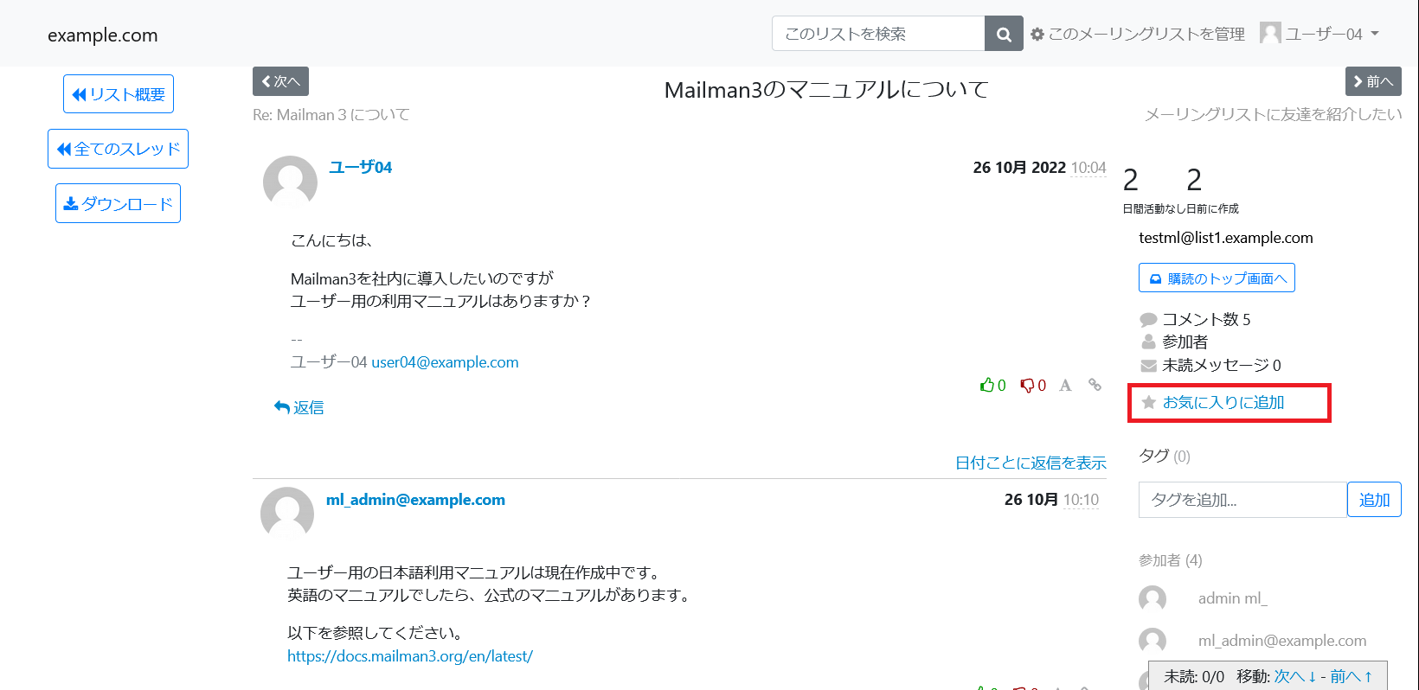Click the リスト概要 button
The height and width of the screenshot is (690, 1419).
(x=119, y=94)
